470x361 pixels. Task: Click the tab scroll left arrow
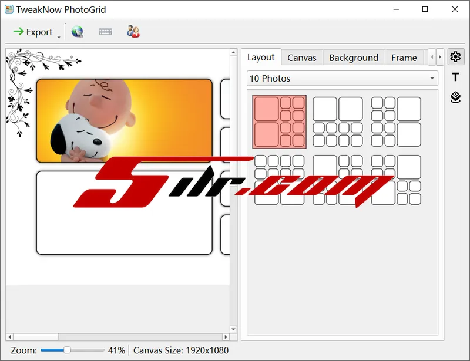432,56
